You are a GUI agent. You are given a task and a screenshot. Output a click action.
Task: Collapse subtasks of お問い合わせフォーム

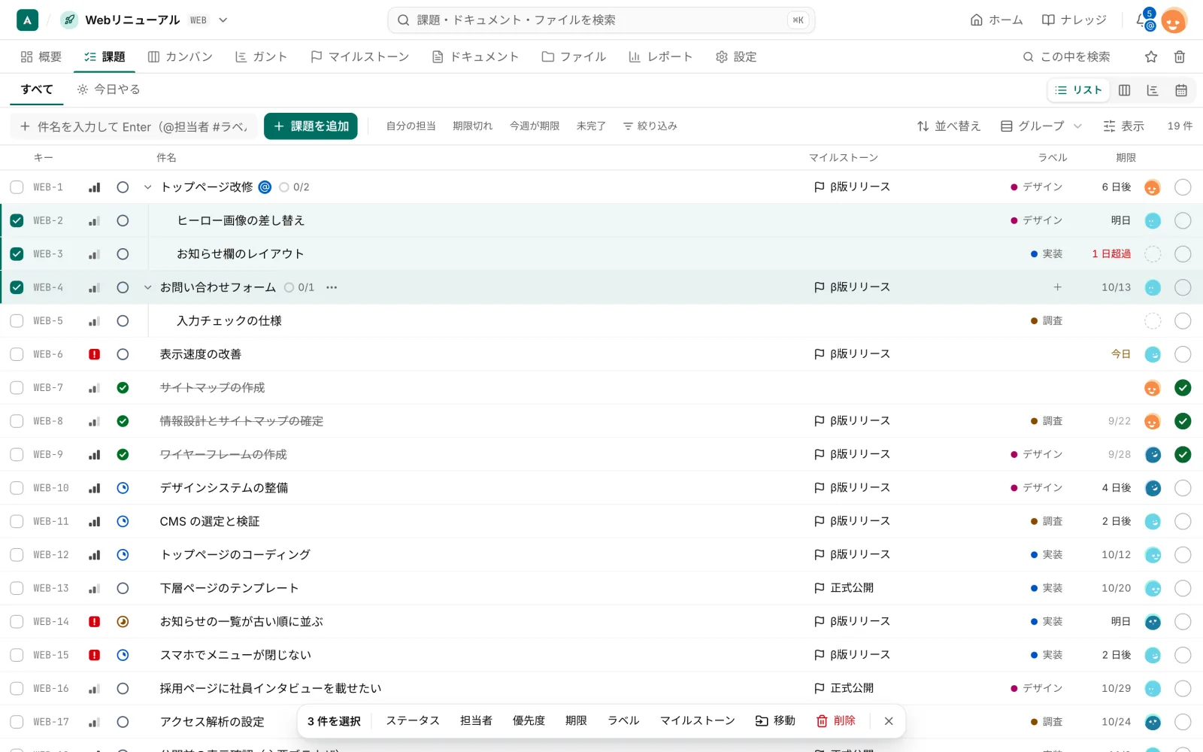tap(147, 287)
